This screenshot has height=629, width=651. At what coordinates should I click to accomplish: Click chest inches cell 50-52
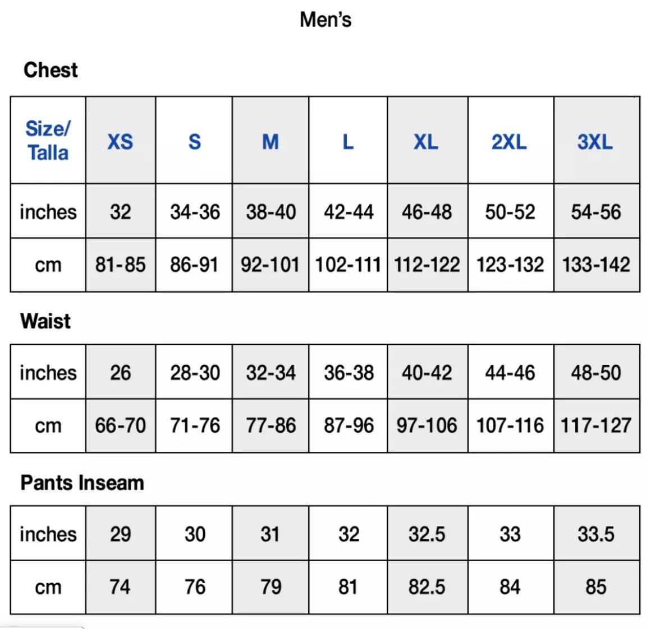(x=510, y=211)
